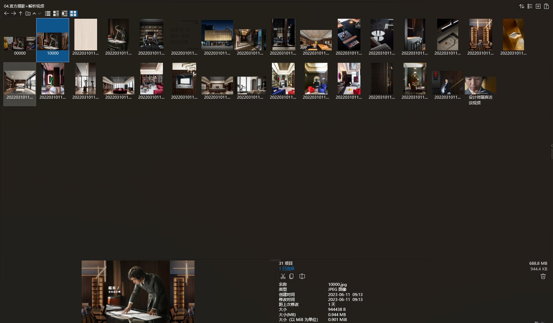
Task: Click the down chevron in navigation bar
Action: pyautogui.click(x=39, y=13)
